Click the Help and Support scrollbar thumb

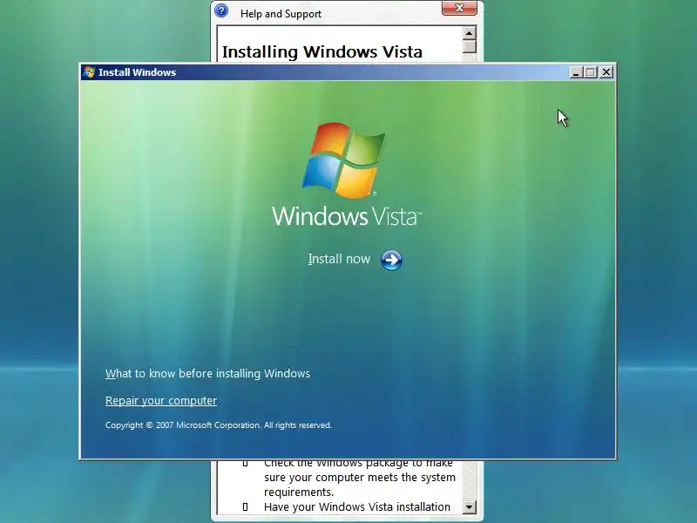pyautogui.click(x=469, y=47)
